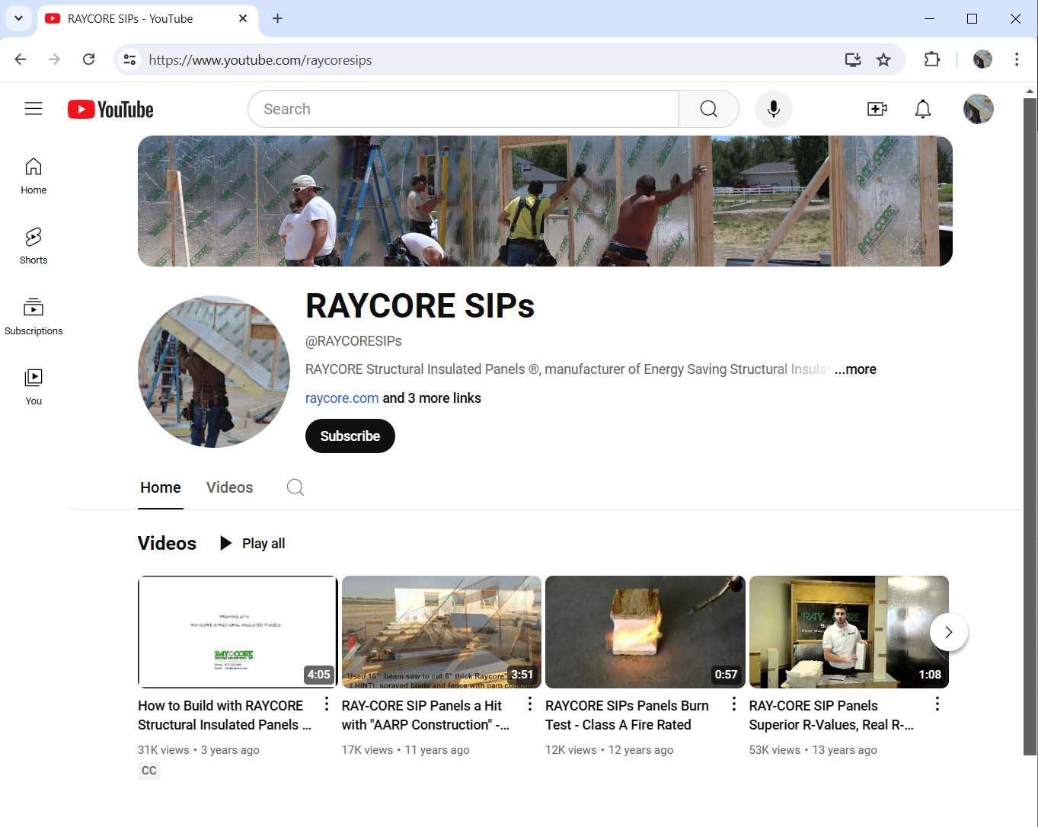Image resolution: width=1038 pixels, height=827 pixels.
Task: Close the RAYCORE SIPs browser tab
Action: (x=243, y=18)
